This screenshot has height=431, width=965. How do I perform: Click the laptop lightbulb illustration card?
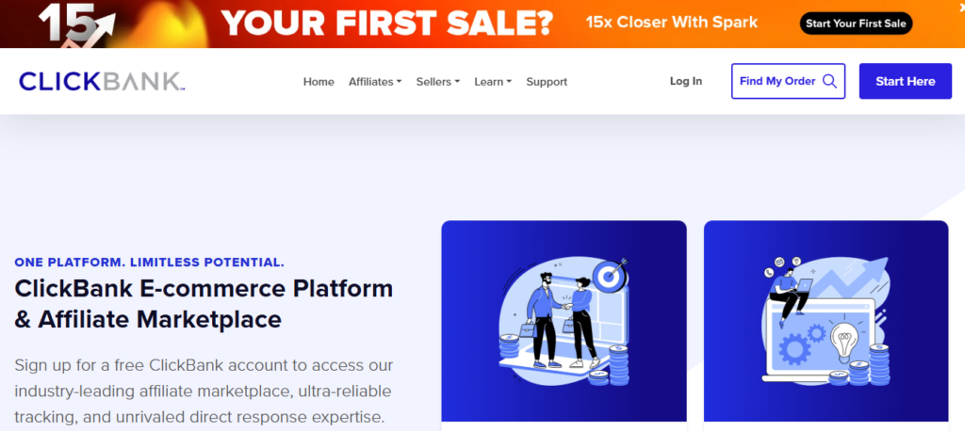[826, 321]
